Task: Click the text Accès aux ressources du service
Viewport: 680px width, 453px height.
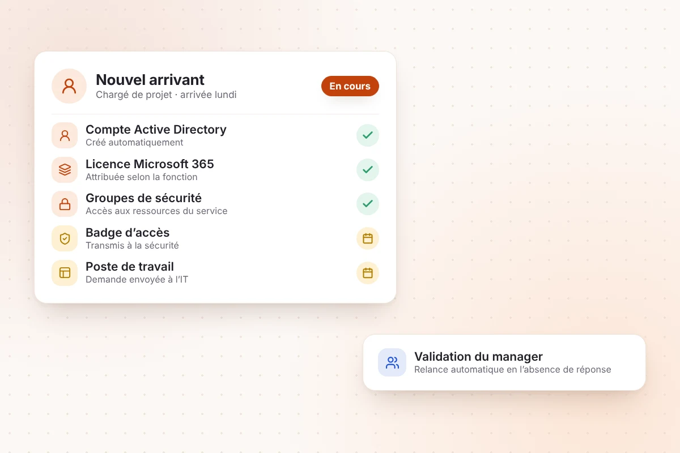Action: [x=156, y=211]
